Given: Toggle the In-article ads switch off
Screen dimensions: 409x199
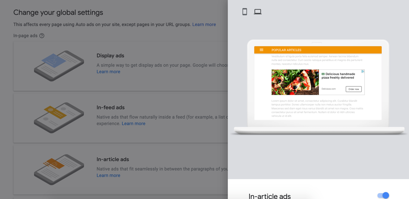Looking at the screenshot, I should (383, 195).
